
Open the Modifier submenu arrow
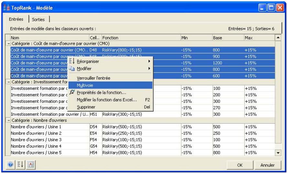point(149,69)
